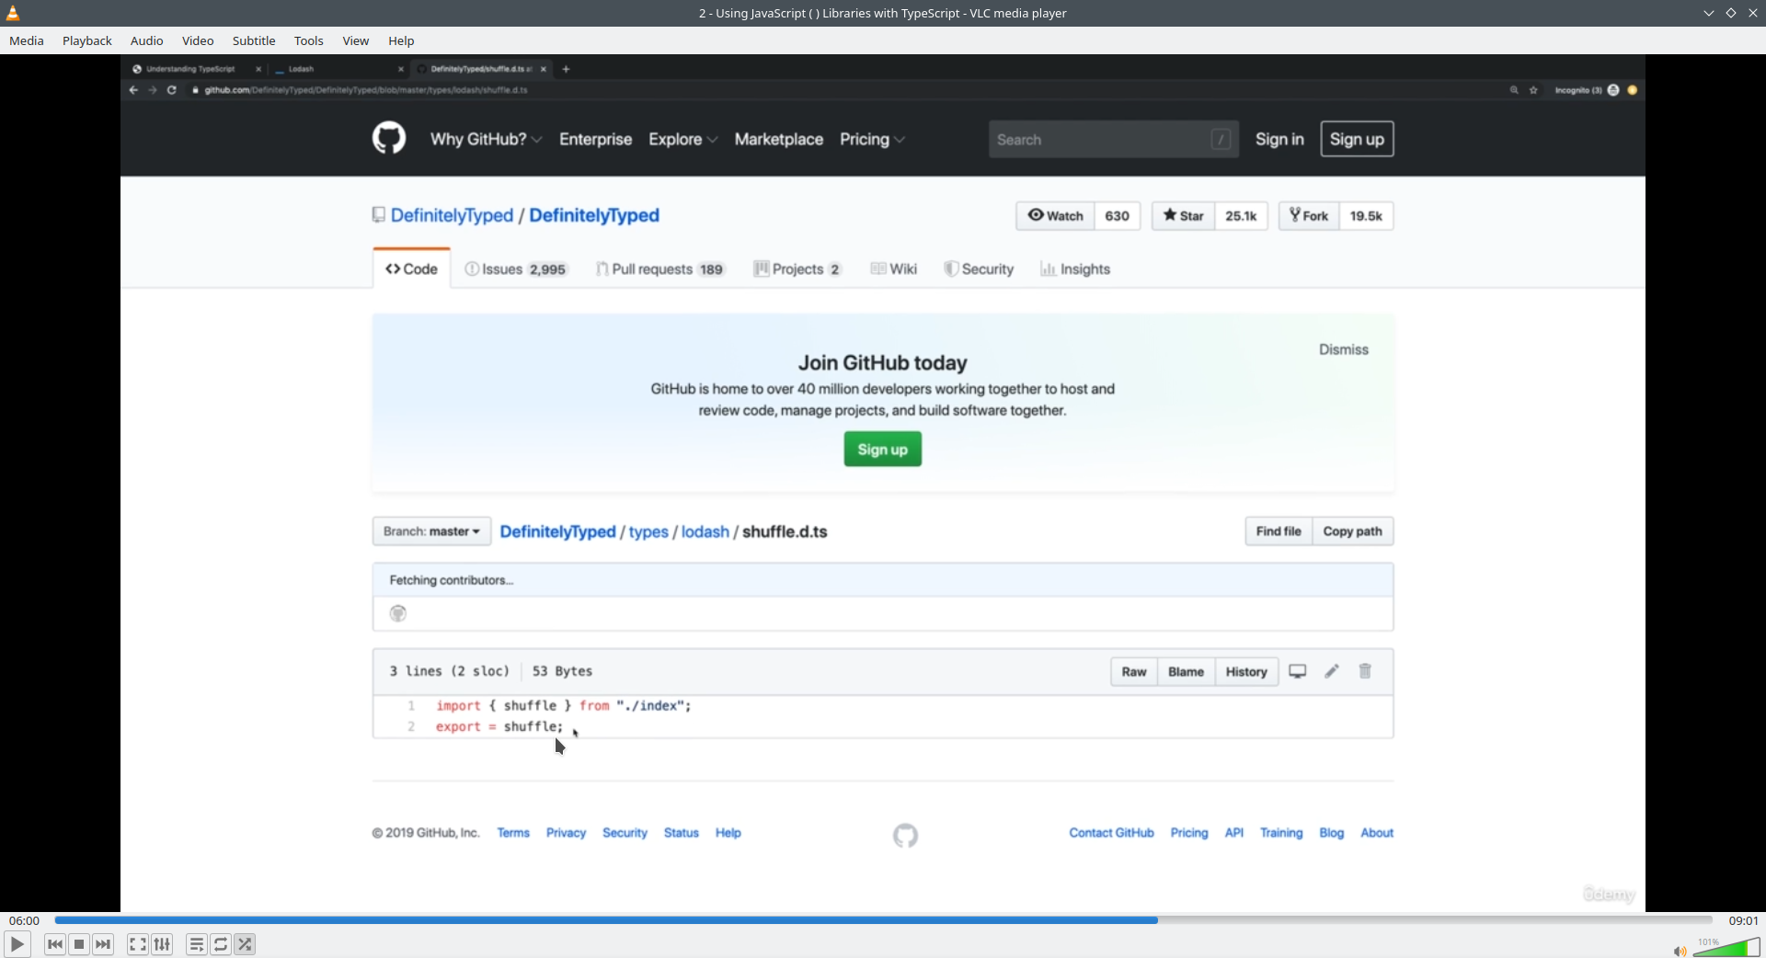Open the lodash breadcrumb folder link

click(705, 531)
